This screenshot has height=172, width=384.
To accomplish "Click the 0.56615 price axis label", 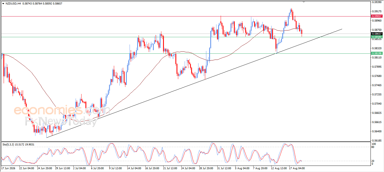I will [x=377, y=122].
